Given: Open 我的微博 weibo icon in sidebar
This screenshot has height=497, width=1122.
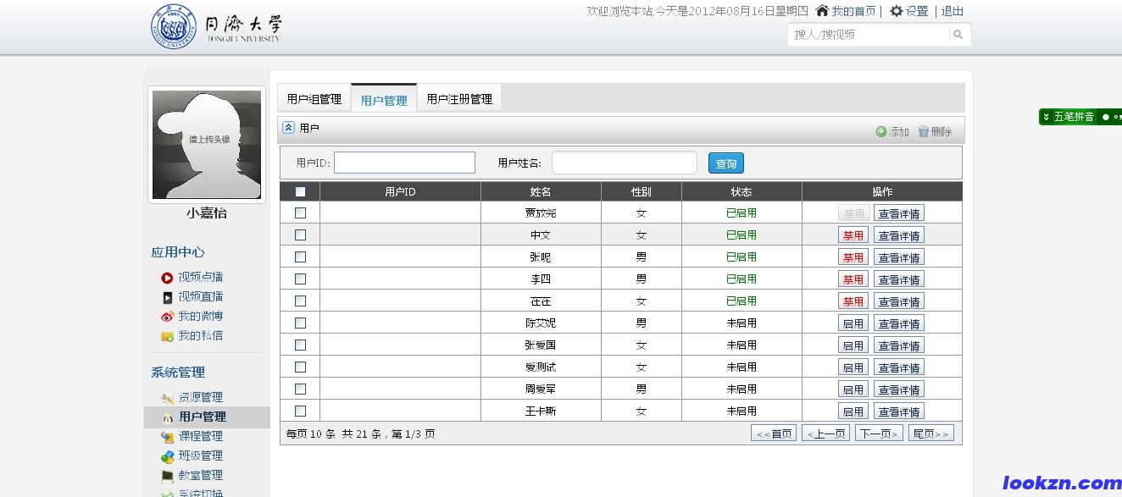Looking at the screenshot, I should click(167, 317).
